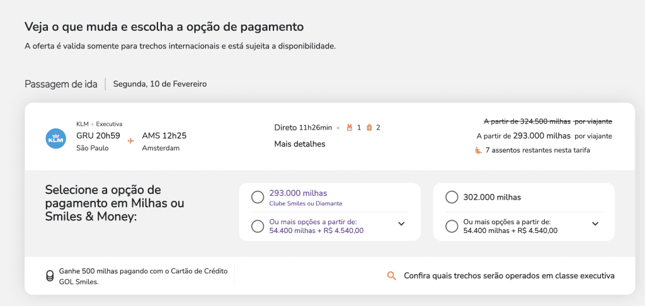The width and height of the screenshot is (645, 306).
Task: Click the KLM airline logo
Action: pyautogui.click(x=56, y=139)
